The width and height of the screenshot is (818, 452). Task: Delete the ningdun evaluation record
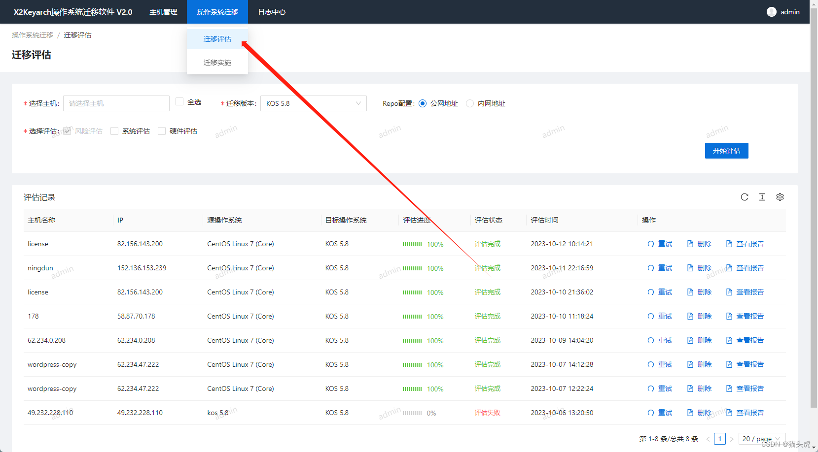pyautogui.click(x=699, y=268)
